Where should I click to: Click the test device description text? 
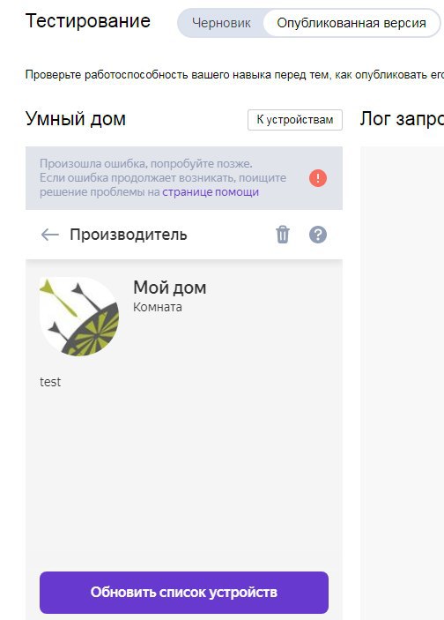50,382
